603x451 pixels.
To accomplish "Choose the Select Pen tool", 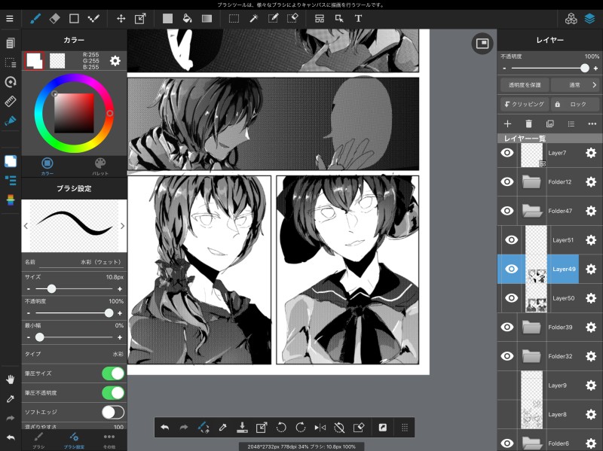I will 273,18.
